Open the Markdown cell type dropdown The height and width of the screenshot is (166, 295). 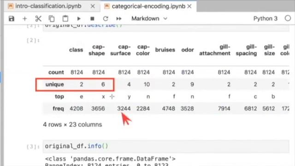tap(149, 18)
